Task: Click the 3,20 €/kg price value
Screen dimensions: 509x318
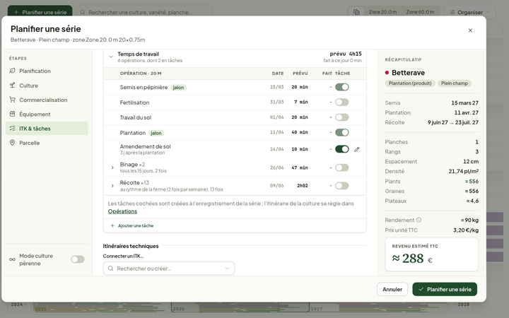Action: 466,230
